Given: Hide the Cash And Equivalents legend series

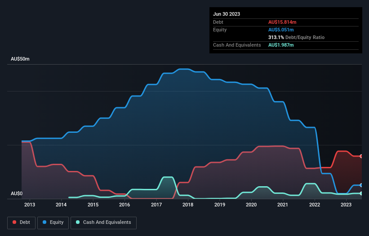Looking at the screenshot, I should pyautogui.click(x=103, y=223).
